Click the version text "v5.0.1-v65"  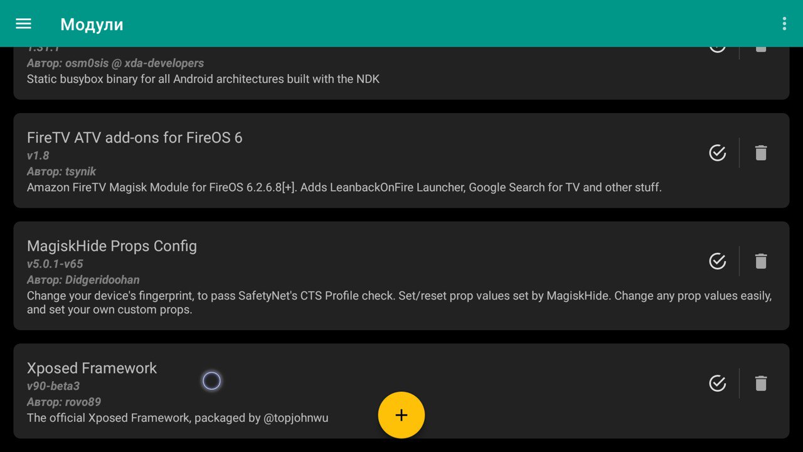pos(55,264)
